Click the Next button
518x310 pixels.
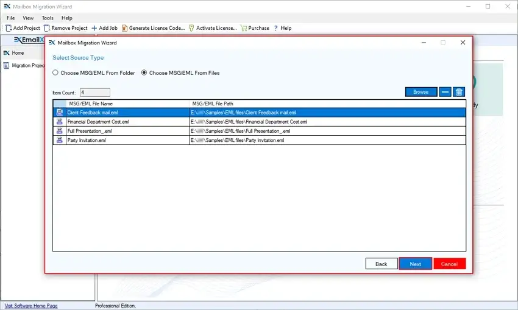click(415, 264)
